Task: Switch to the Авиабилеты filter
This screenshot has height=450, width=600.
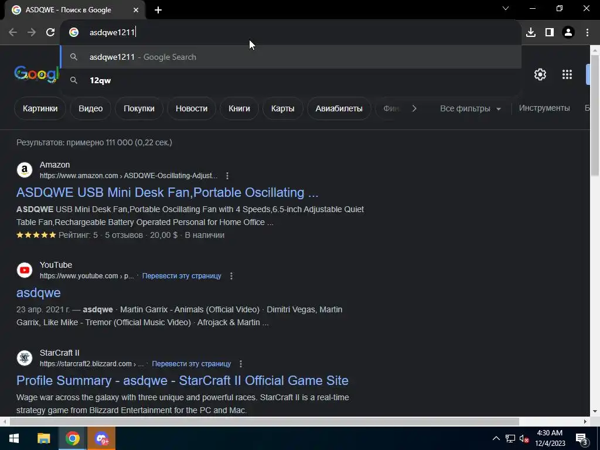Action: (339, 108)
